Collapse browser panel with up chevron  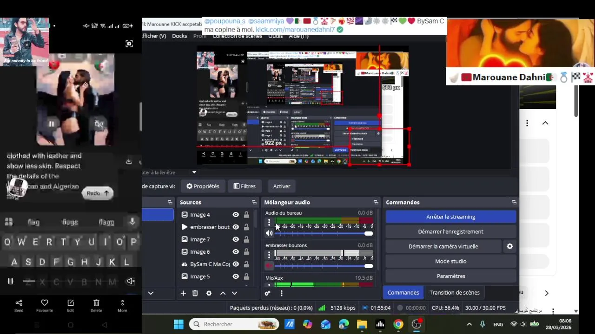[x=545, y=123]
